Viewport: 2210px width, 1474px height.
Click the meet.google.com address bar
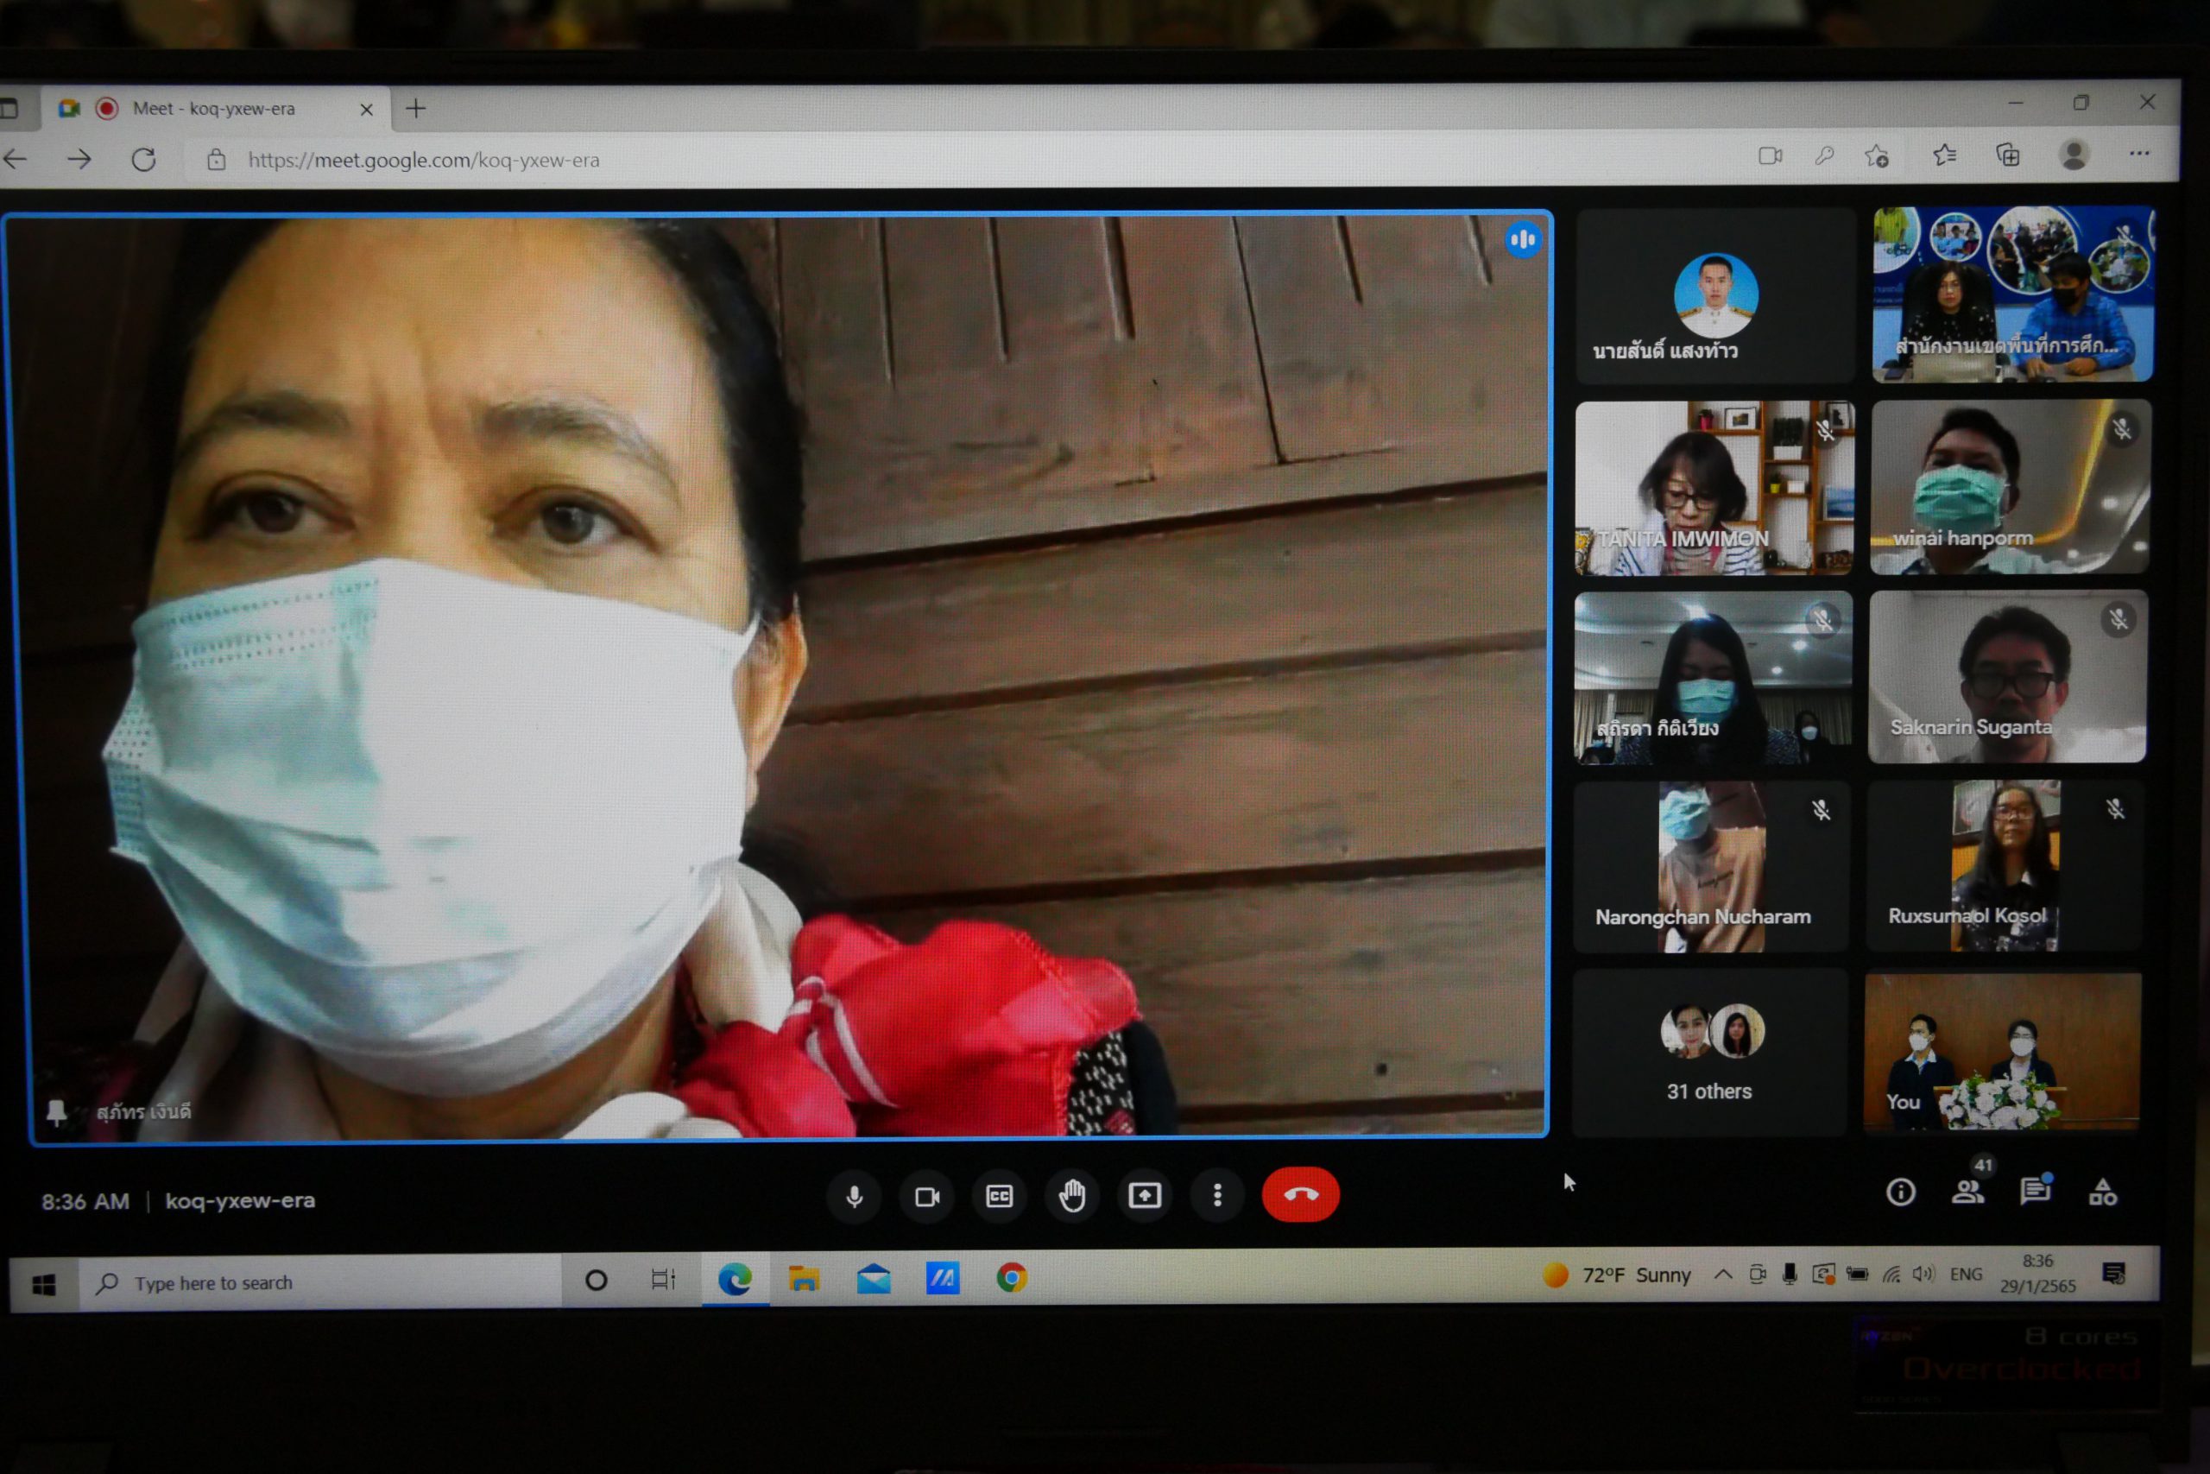(423, 161)
